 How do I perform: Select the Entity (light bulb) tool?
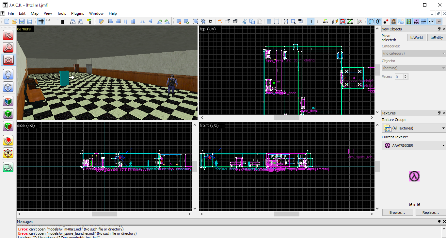tap(8, 74)
